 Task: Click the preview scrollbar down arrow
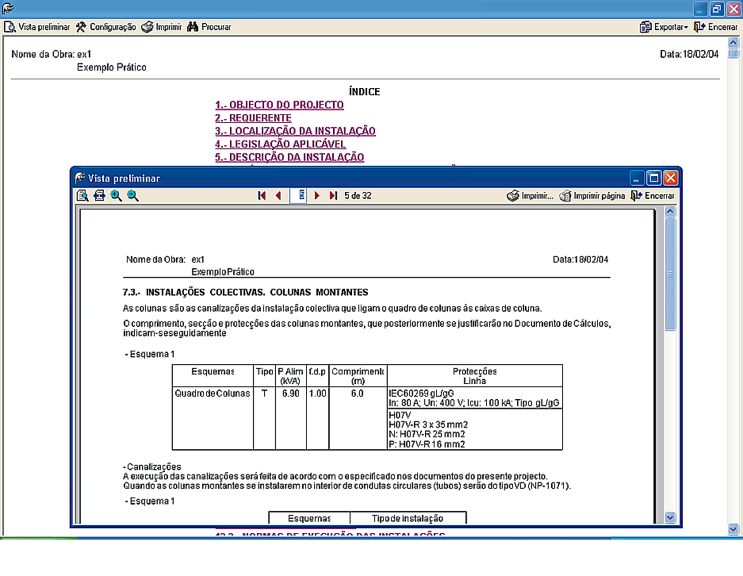[670, 517]
